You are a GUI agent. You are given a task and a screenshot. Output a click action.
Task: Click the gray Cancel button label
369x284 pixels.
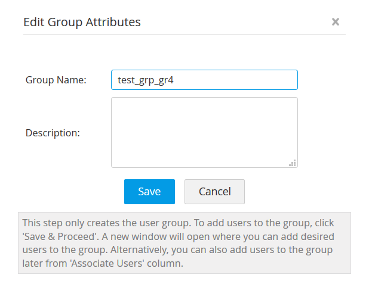(214, 192)
